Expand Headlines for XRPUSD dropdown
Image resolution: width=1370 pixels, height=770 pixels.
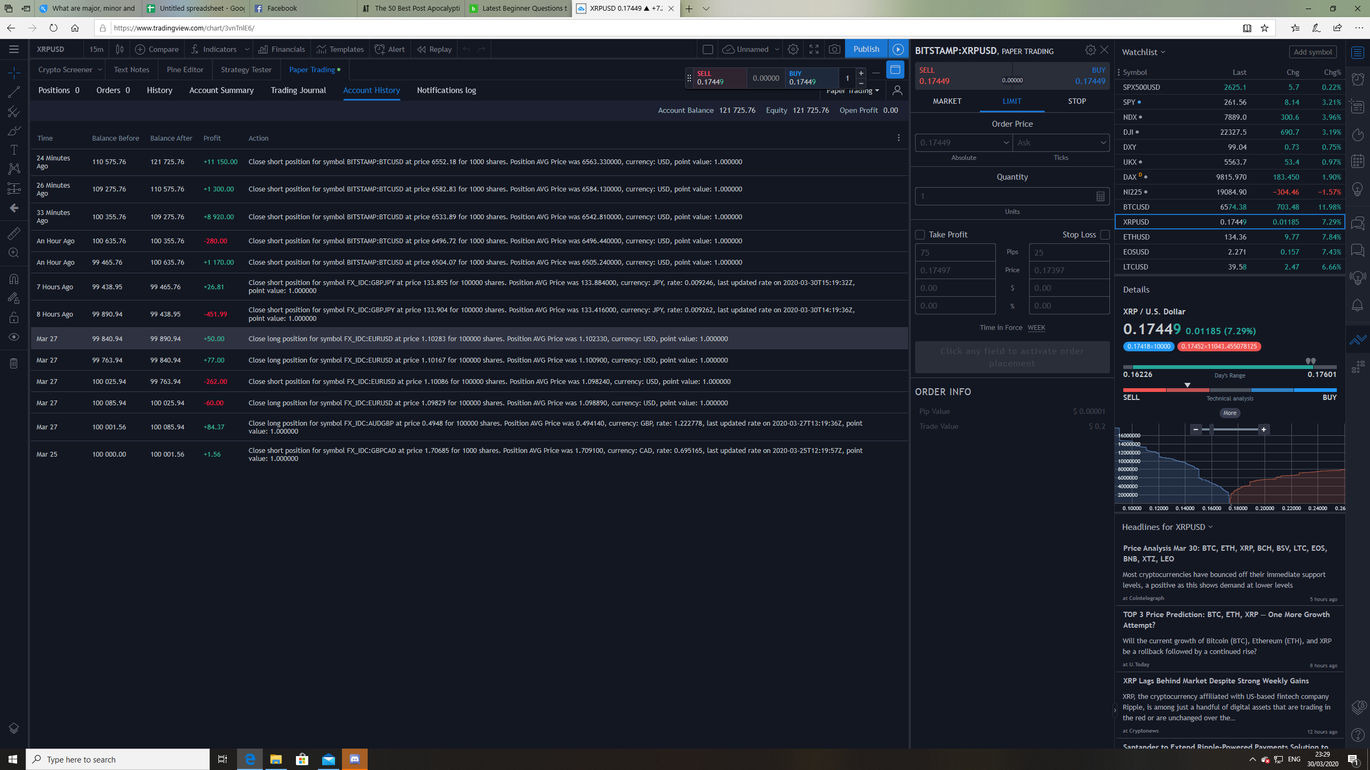pos(1168,527)
